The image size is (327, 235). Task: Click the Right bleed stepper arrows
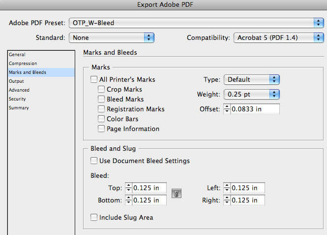(227, 200)
